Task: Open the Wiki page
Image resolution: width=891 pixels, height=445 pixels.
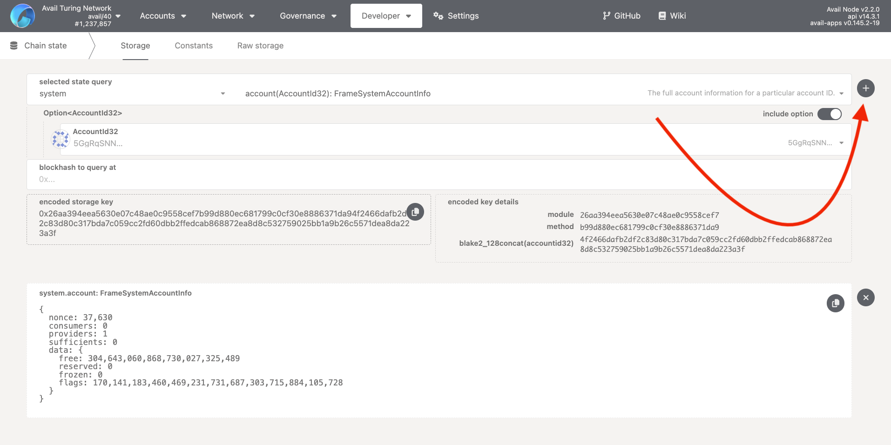Action: tap(672, 16)
